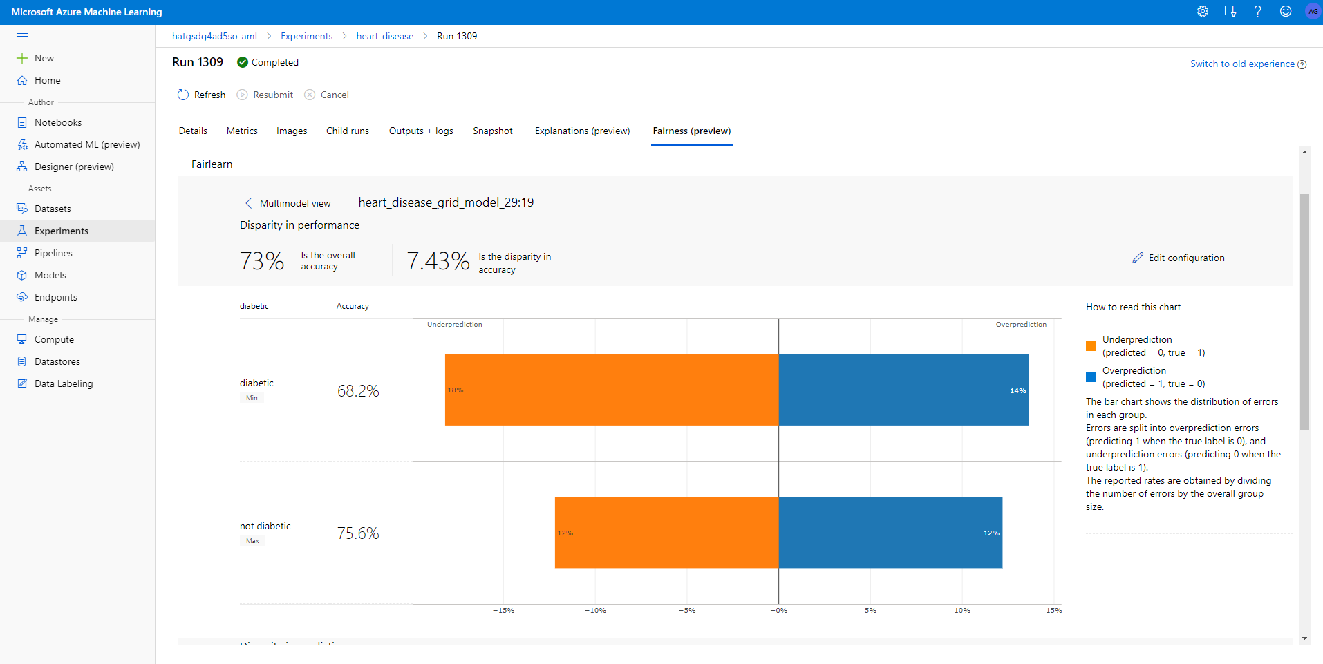Click the Fairlearn heading

[212, 164]
